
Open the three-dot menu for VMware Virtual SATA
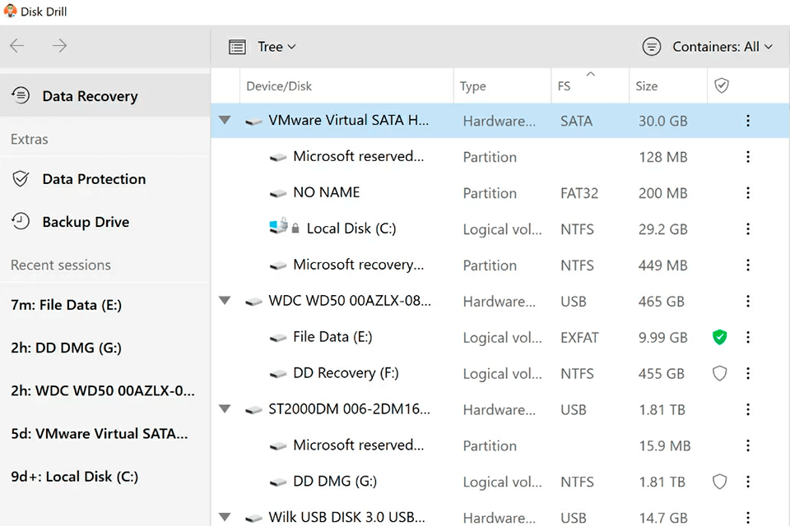[x=747, y=121]
